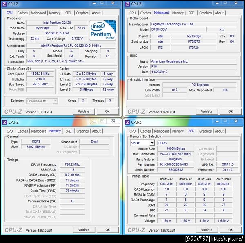Open Graphics tab in CPU window

(82, 13)
